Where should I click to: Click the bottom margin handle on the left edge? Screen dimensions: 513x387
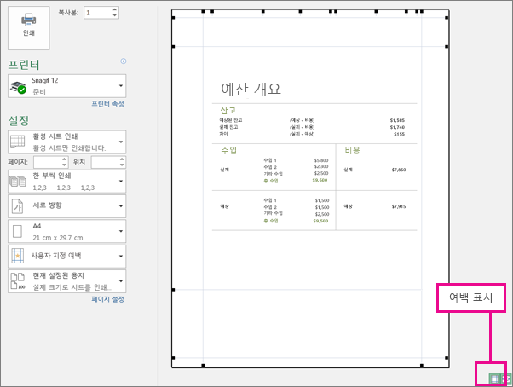click(x=173, y=290)
